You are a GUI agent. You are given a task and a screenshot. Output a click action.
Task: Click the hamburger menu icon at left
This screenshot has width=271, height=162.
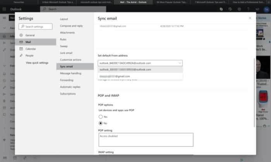(x=4, y=18)
